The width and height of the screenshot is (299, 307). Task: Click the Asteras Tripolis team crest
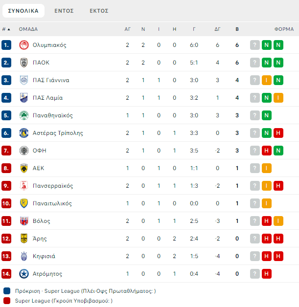point(23,133)
